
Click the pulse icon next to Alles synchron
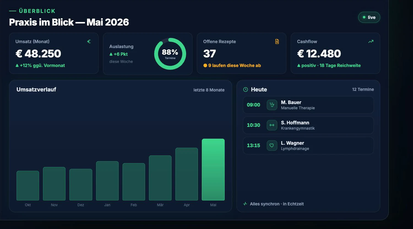(x=245, y=204)
